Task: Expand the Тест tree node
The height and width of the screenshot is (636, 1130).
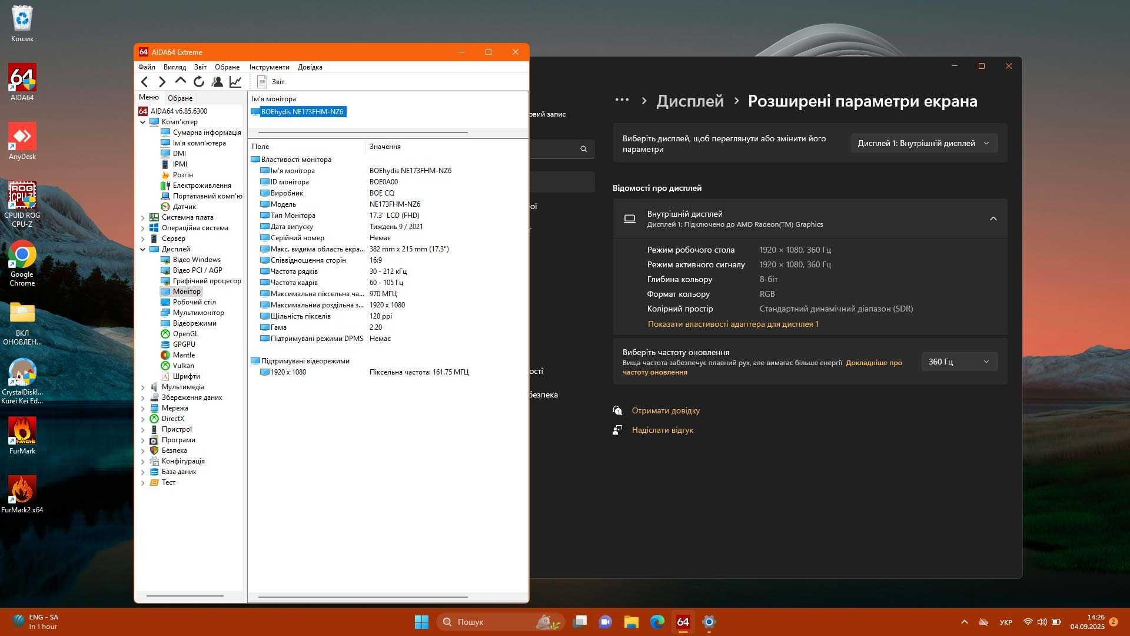Action: [142, 483]
